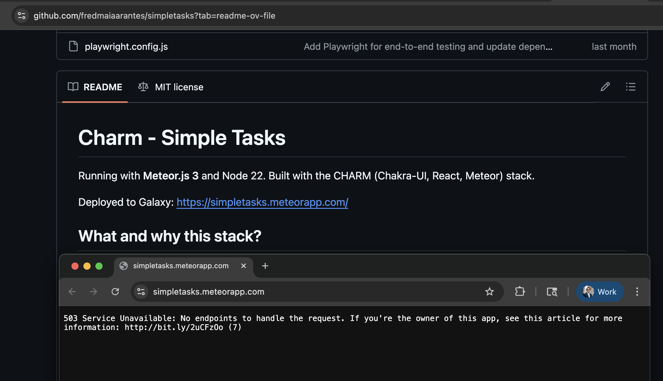This screenshot has height=381, width=663.
Task: Open the README outline list icon
Action: click(631, 87)
